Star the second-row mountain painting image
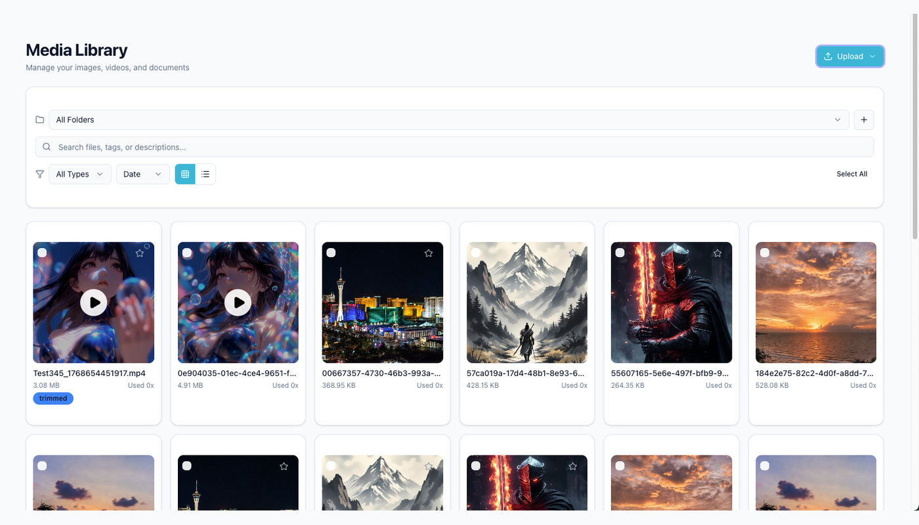Screen dimensions: 919x525 [x=429, y=466]
